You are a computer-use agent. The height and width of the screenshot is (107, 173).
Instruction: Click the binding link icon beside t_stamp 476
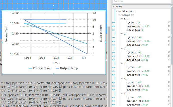[x=113, y=67]
